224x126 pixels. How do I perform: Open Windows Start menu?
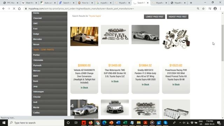pos(4,123)
